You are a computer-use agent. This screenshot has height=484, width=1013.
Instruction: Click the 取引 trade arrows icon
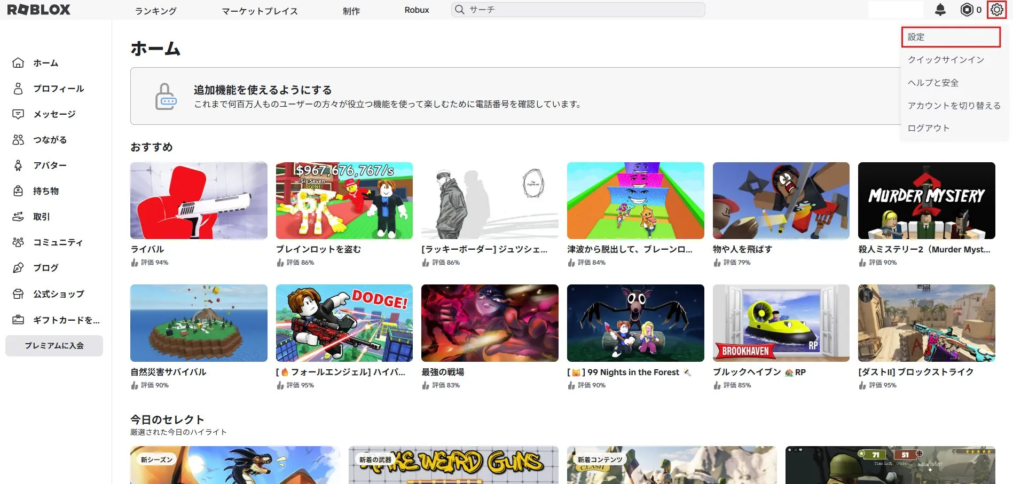[x=18, y=217]
